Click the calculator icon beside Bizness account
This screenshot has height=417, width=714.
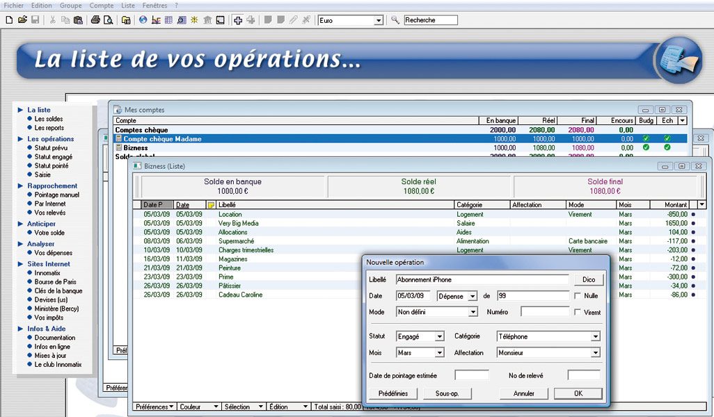[119, 147]
